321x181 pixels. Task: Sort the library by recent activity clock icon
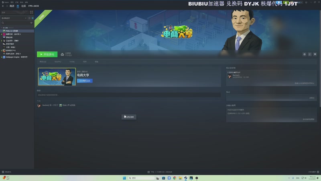click(x=29, y=18)
